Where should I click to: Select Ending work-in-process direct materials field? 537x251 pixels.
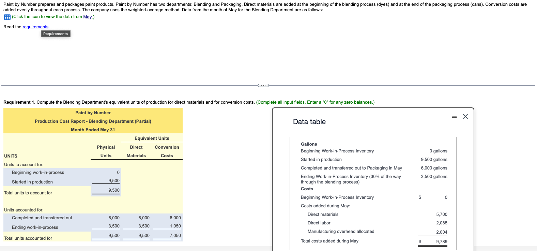click(x=136, y=226)
